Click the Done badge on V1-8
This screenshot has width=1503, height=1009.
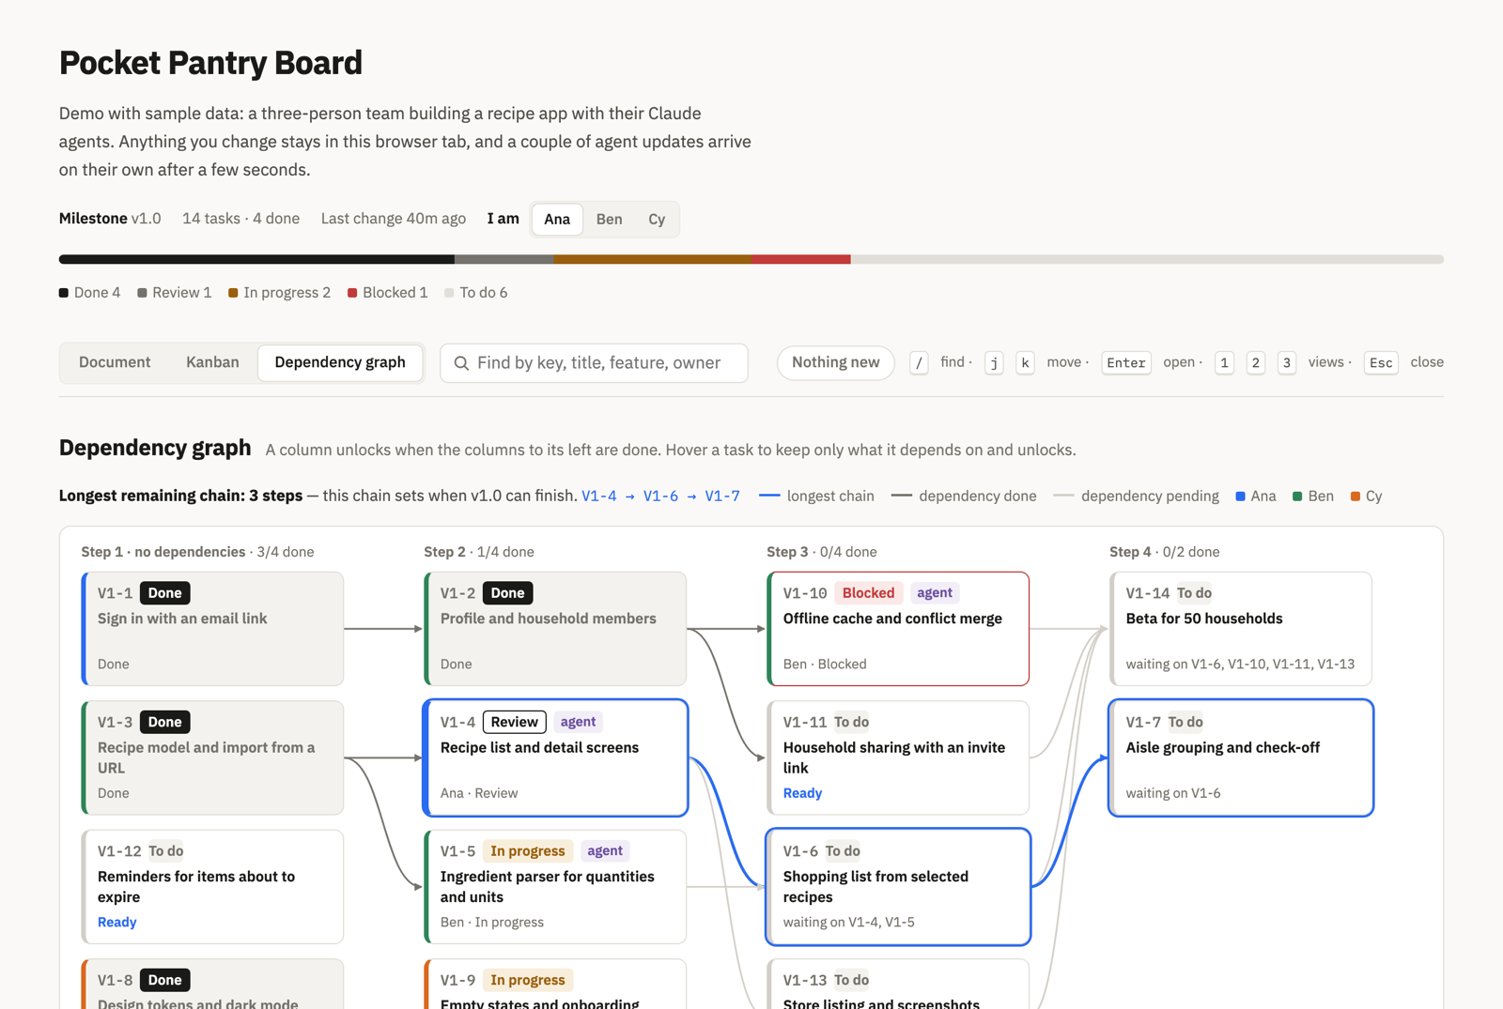165,980
